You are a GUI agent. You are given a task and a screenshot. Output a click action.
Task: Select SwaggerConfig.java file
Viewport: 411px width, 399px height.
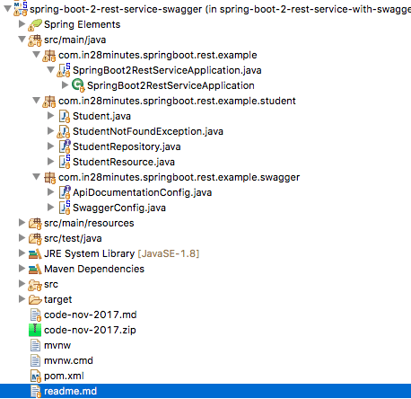119,208
